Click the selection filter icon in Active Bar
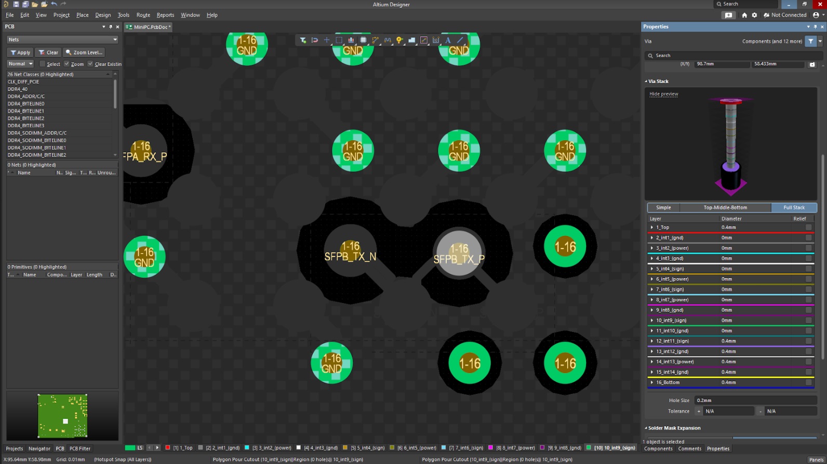 point(303,40)
